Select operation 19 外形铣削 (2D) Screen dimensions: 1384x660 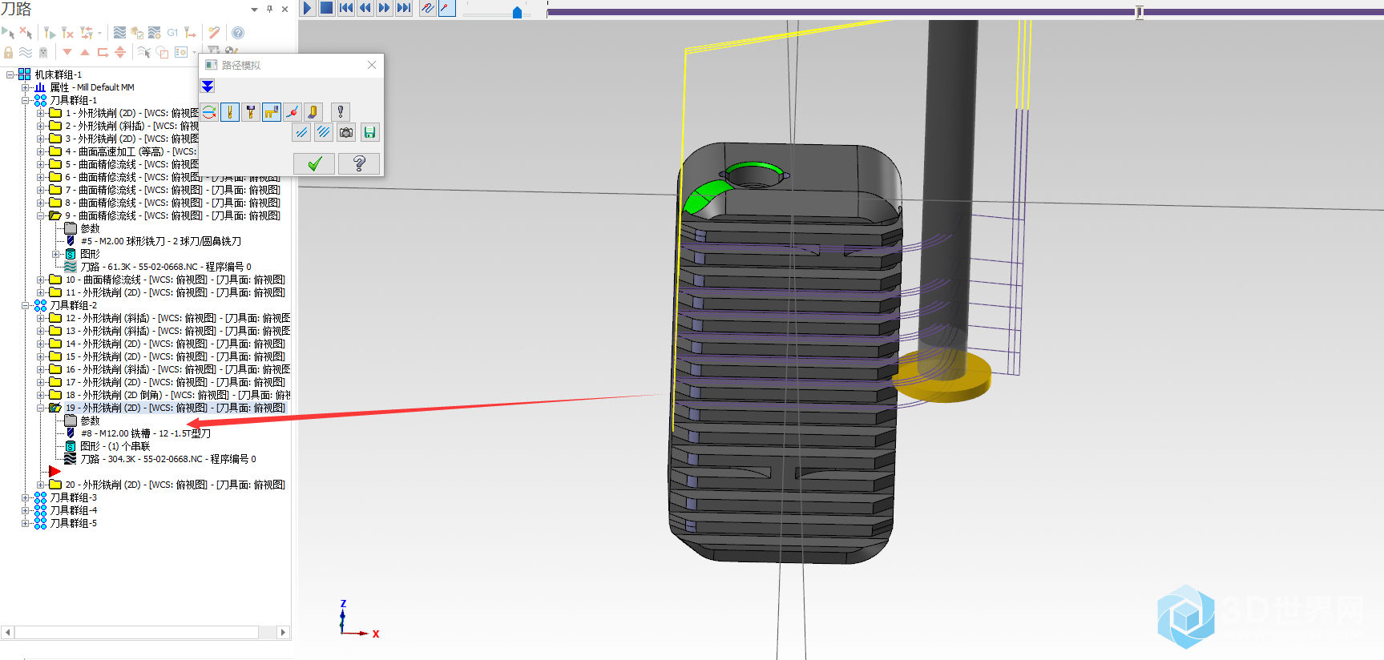[x=175, y=408]
